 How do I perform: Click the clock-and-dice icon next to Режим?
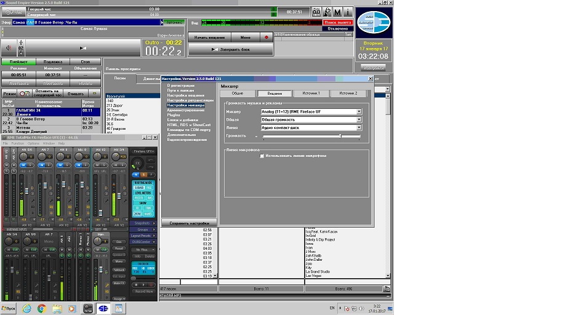tap(25, 94)
